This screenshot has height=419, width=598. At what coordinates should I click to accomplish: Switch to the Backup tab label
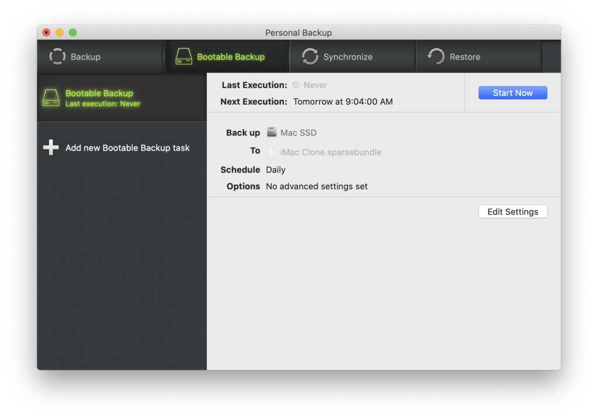pyautogui.click(x=85, y=57)
